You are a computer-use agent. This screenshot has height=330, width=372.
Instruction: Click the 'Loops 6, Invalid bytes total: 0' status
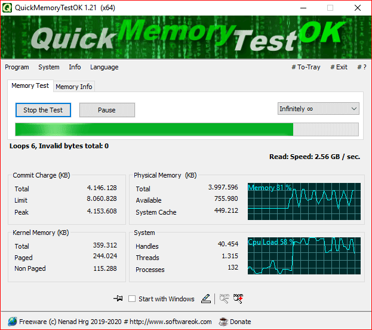tap(59, 146)
